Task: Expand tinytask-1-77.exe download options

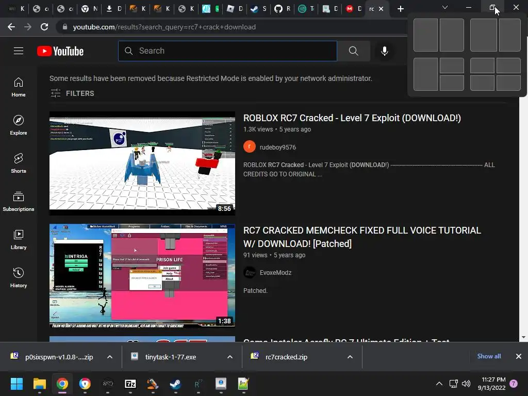Action: coord(230,357)
